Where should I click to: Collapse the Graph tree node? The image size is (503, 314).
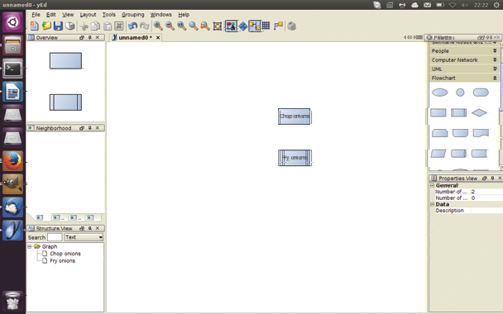click(30, 246)
